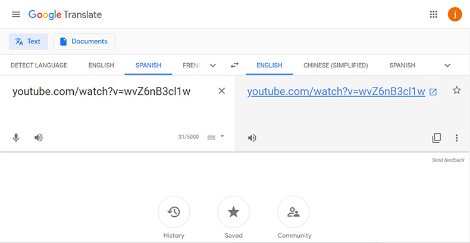Choose Detect Language as source
Image resolution: width=470 pixels, height=243 pixels.
click(39, 65)
